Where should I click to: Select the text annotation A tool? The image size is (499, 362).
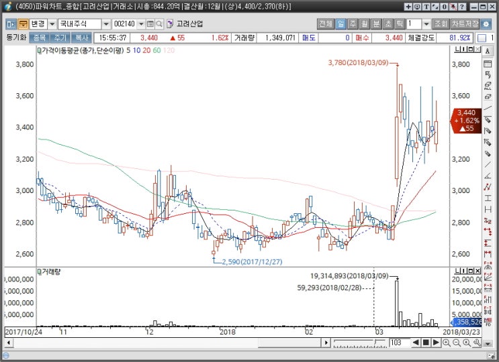point(488,51)
